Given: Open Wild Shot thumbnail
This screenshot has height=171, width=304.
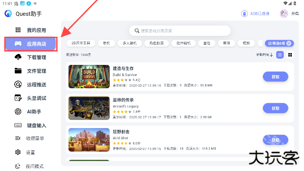Looking at the screenshot, I should coord(89,140).
